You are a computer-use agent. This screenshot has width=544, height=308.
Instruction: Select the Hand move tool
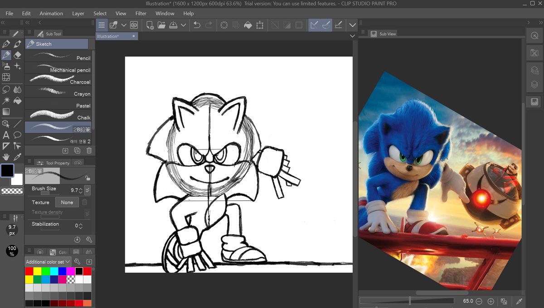6,157
